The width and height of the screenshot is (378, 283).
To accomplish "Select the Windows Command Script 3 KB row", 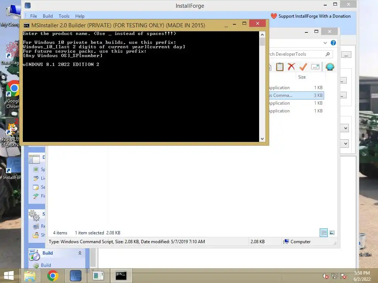I will (296, 95).
